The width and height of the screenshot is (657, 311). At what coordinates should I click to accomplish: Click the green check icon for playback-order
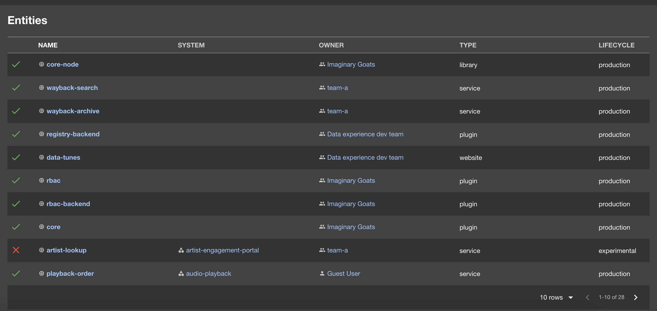pyautogui.click(x=16, y=273)
